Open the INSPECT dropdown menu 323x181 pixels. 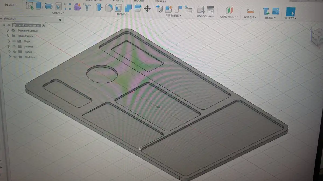(x=250, y=17)
